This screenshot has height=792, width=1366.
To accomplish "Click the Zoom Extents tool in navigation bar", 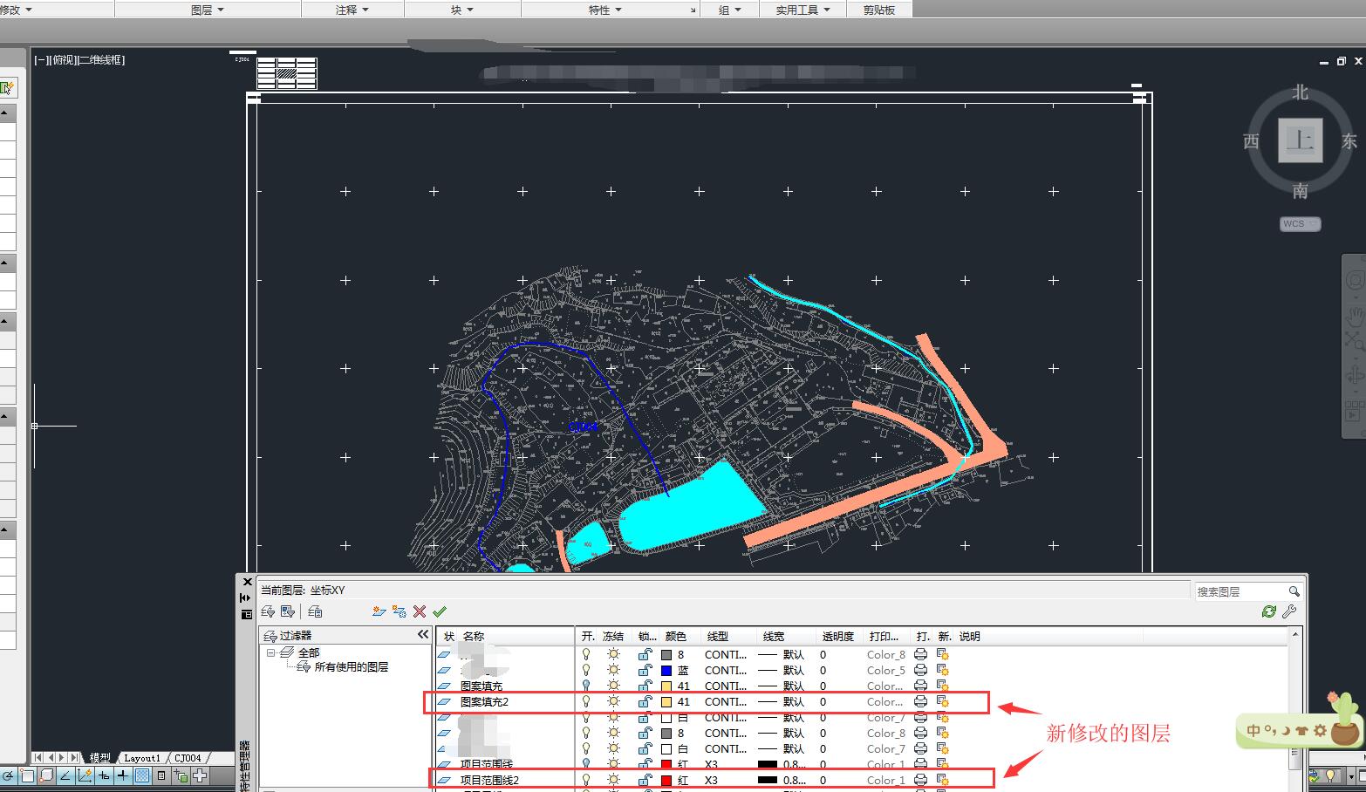I will click(x=1355, y=342).
